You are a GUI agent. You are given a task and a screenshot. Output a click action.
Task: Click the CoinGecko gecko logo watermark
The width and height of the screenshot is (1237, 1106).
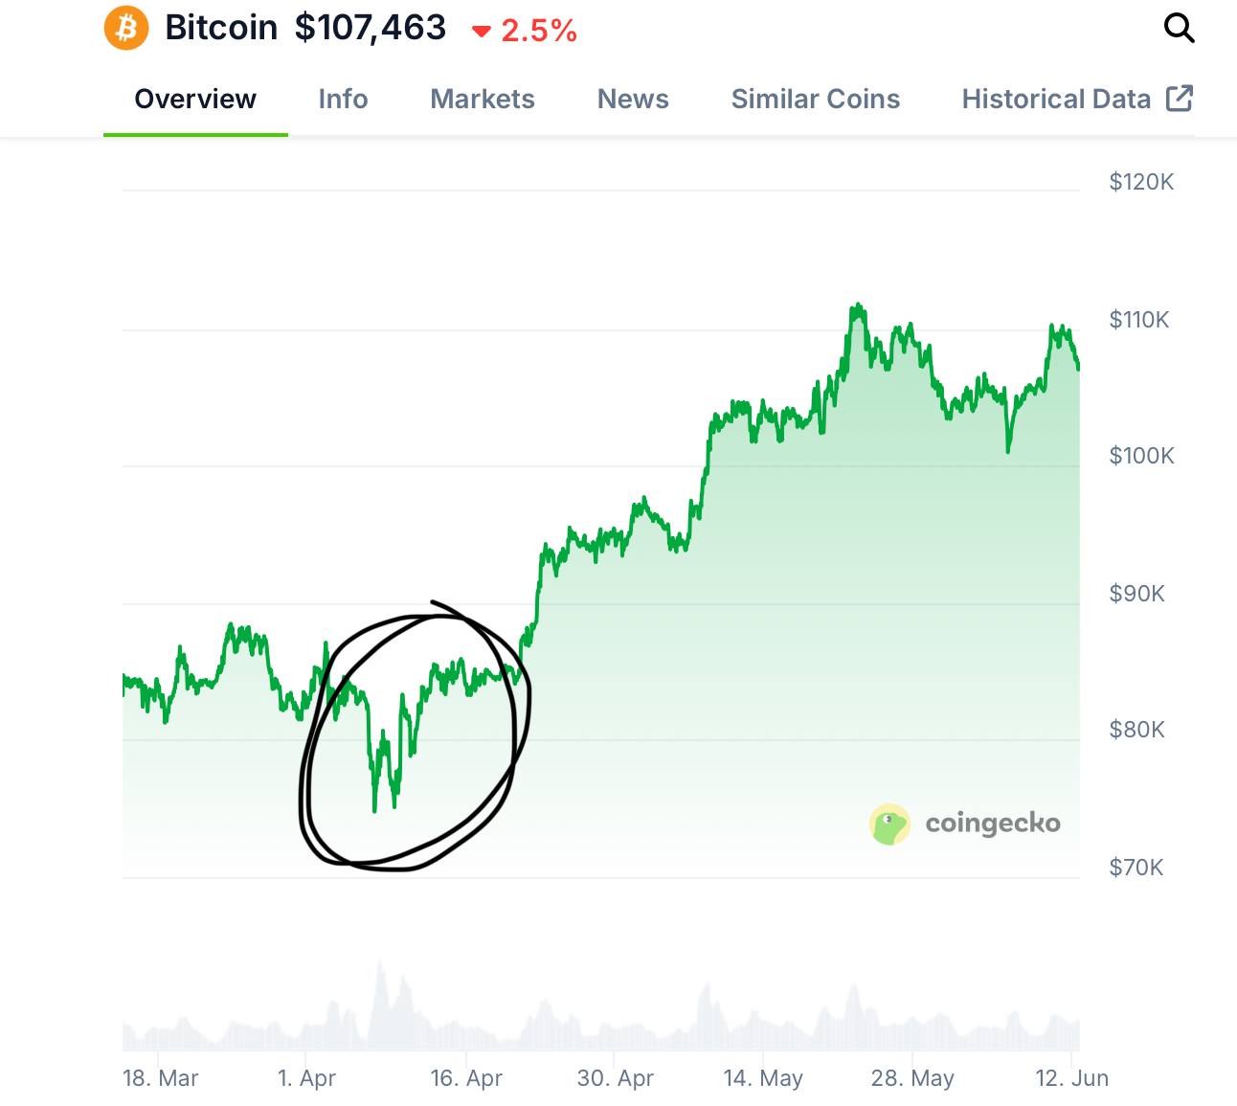click(889, 824)
